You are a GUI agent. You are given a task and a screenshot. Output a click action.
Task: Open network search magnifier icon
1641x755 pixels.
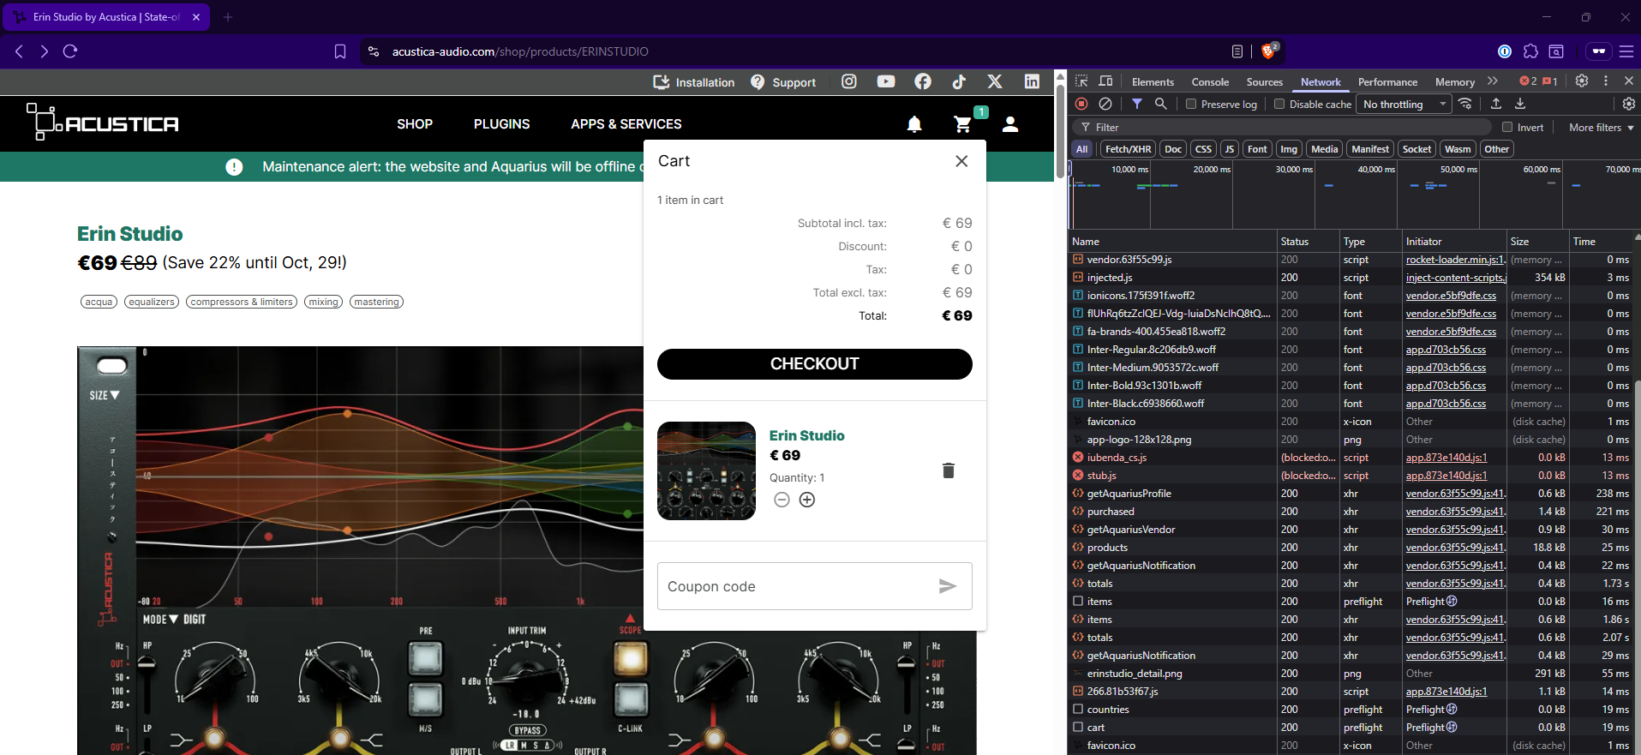tap(1160, 104)
